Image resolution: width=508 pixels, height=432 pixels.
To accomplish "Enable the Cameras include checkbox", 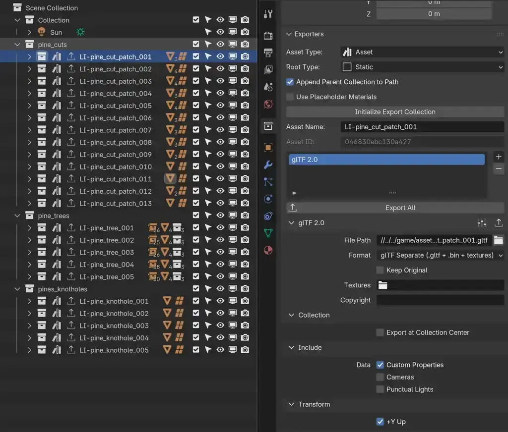I will tap(380, 378).
